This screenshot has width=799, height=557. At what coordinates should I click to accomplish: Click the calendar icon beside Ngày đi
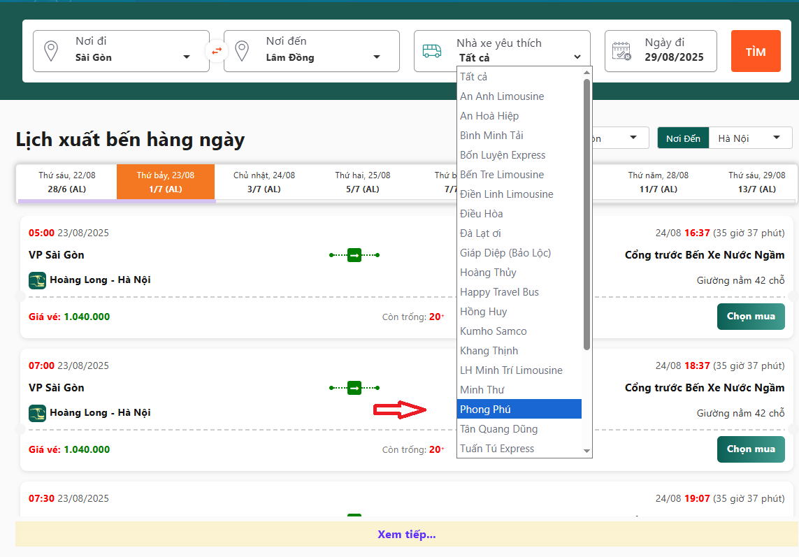(621, 51)
